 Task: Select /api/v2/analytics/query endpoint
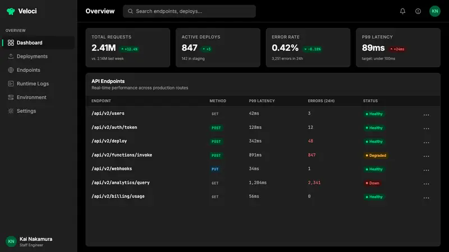[x=121, y=183]
